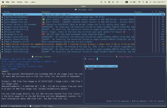Select the AWS Free Tier limit alert message
This screenshot has width=167, height=108.
[83, 15]
